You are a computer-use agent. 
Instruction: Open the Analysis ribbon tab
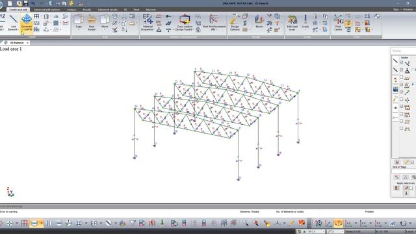pyautogui.click(x=71, y=10)
